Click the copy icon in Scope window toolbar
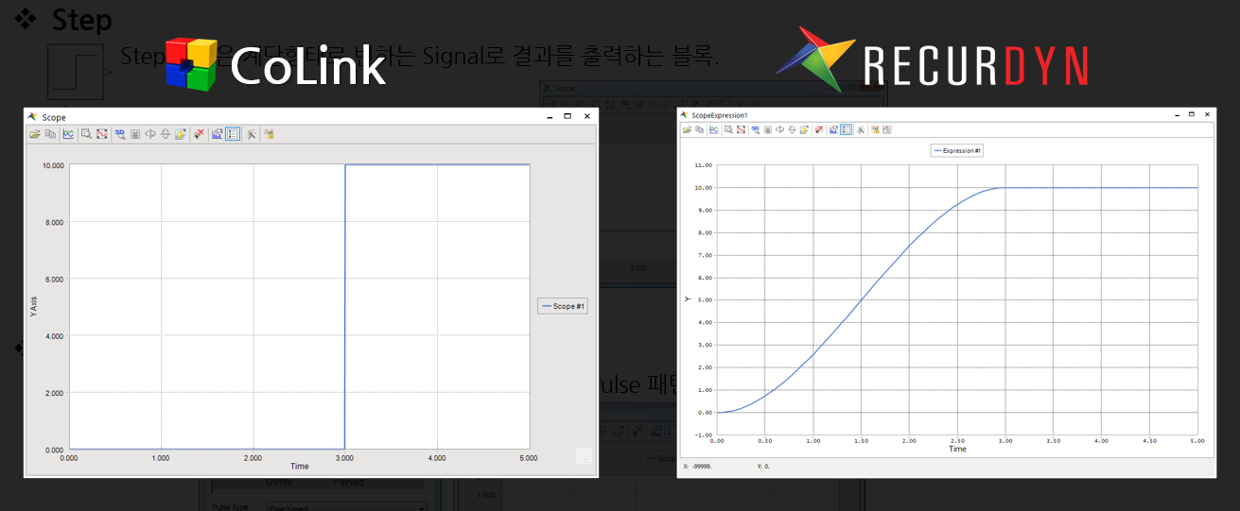The image size is (1240, 511). coord(50,134)
